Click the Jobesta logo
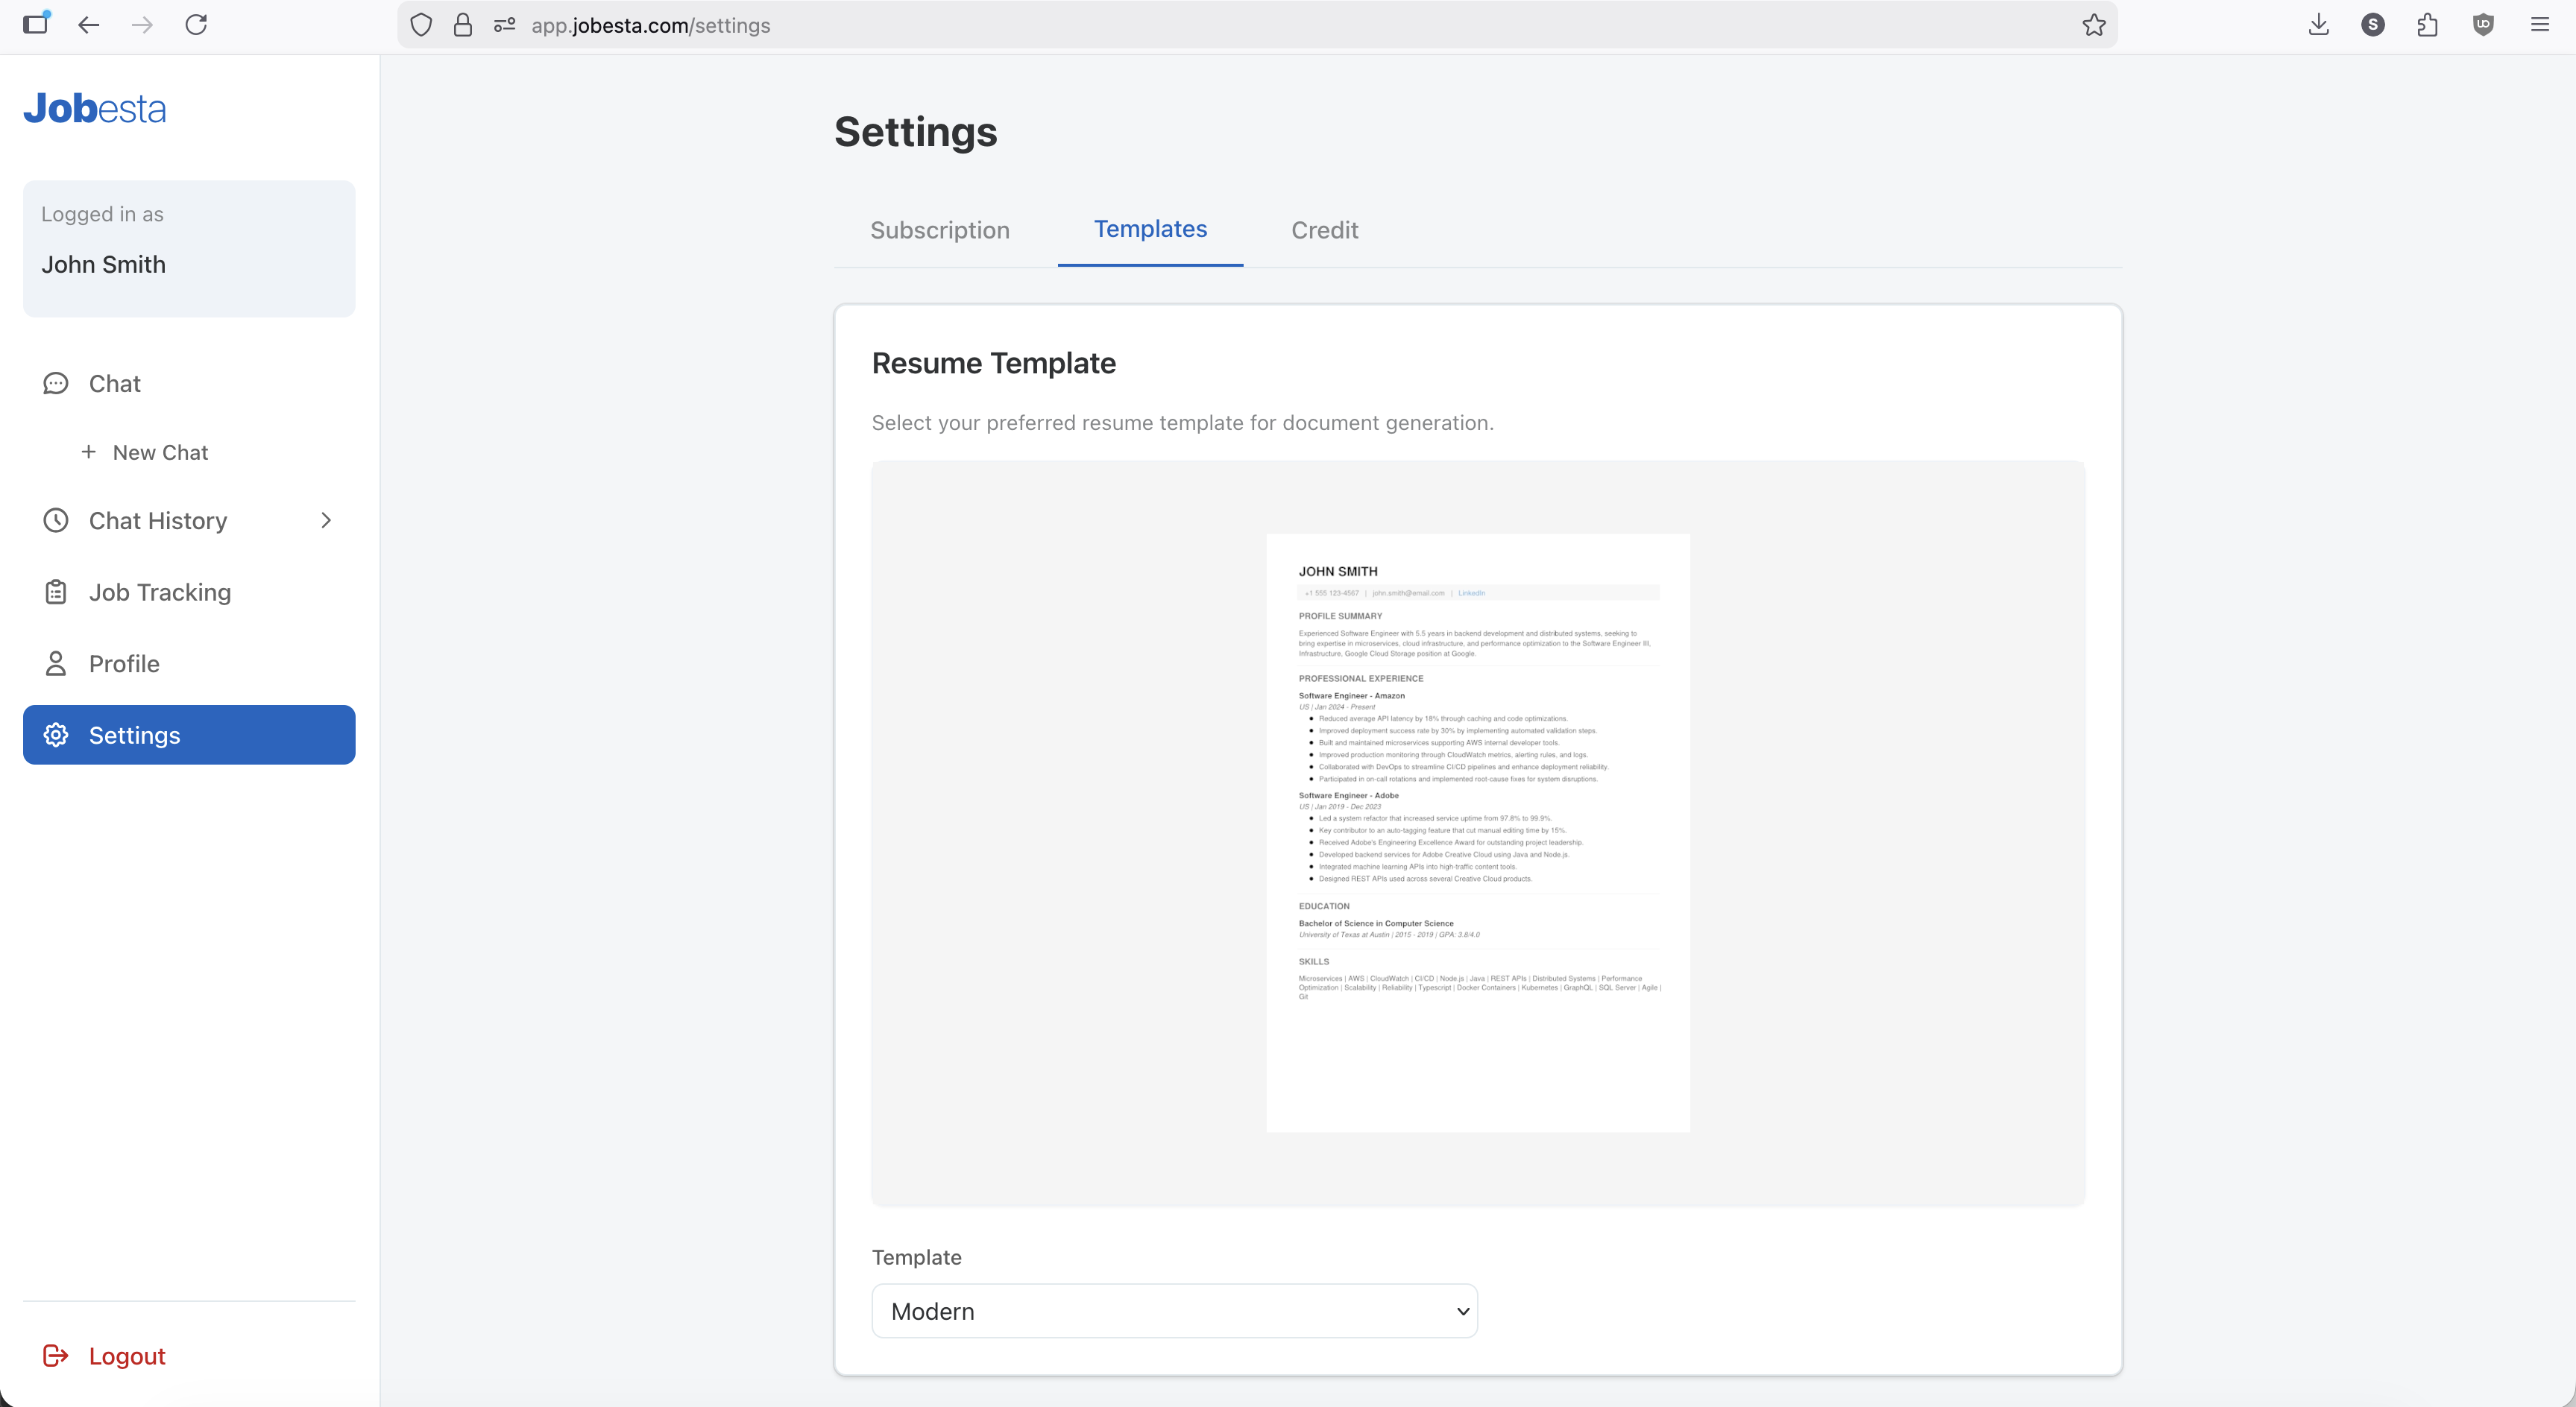Viewport: 2576px width, 1407px height. click(94, 108)
